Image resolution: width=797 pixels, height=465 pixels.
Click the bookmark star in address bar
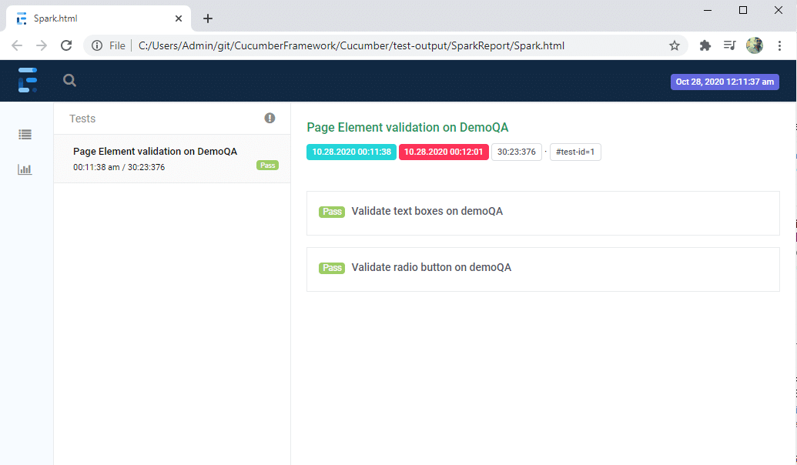675,45
